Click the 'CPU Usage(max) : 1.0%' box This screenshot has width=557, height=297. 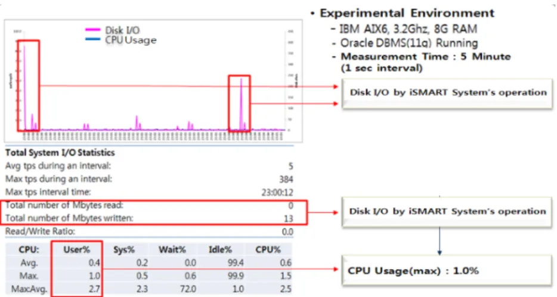click(447, 270)
